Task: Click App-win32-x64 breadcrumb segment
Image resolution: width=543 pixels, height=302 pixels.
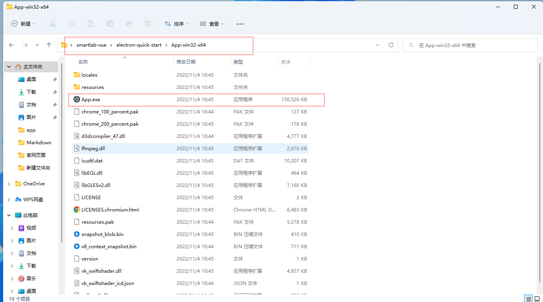Action: (188, 45)
